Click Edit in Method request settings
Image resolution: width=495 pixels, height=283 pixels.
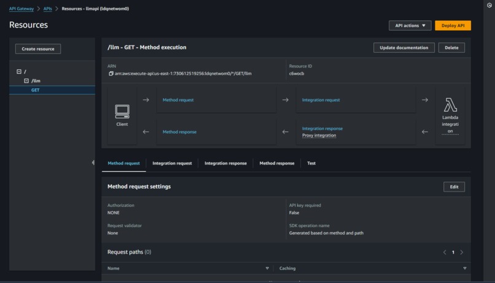click(454, 187)
